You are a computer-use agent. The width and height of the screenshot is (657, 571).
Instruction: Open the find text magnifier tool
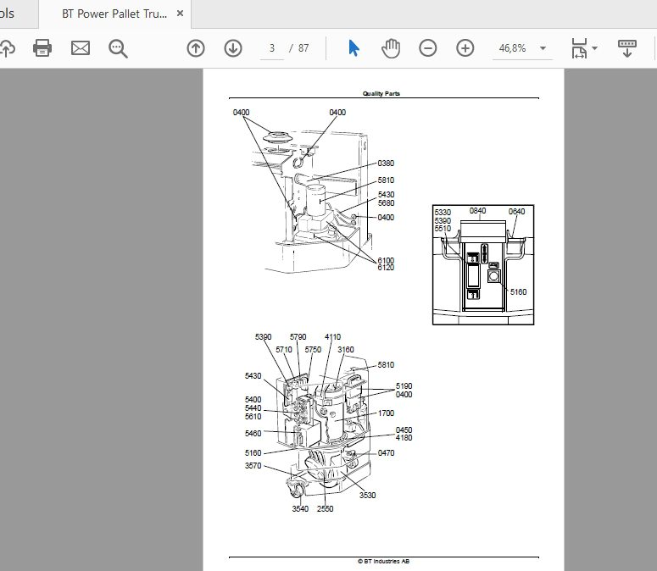118,48
